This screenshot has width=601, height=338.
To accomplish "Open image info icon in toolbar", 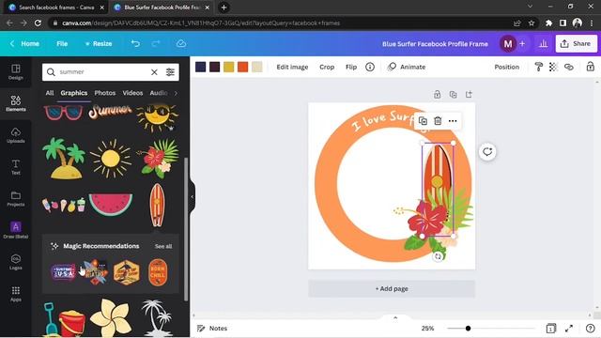I will click(x=370, y=67).
